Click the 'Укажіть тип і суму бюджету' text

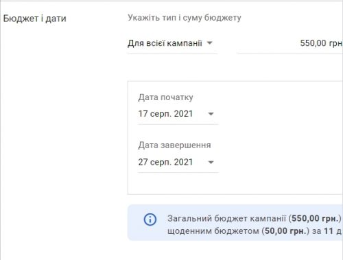[185, 18]
